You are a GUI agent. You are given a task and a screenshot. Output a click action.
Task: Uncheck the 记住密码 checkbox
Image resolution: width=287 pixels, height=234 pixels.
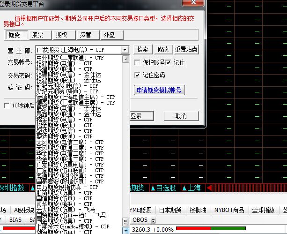[x=137, y=75]
